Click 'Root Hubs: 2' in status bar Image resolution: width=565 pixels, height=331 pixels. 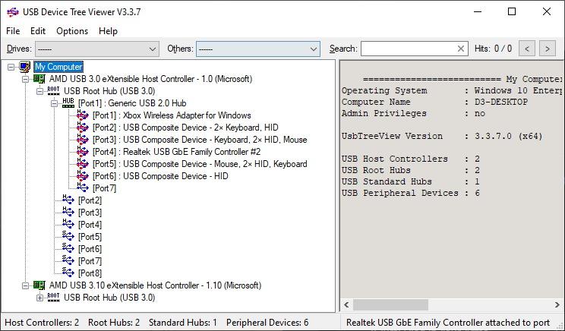point(114,323)
